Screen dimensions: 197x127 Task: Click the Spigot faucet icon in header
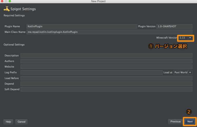(7, 9)
